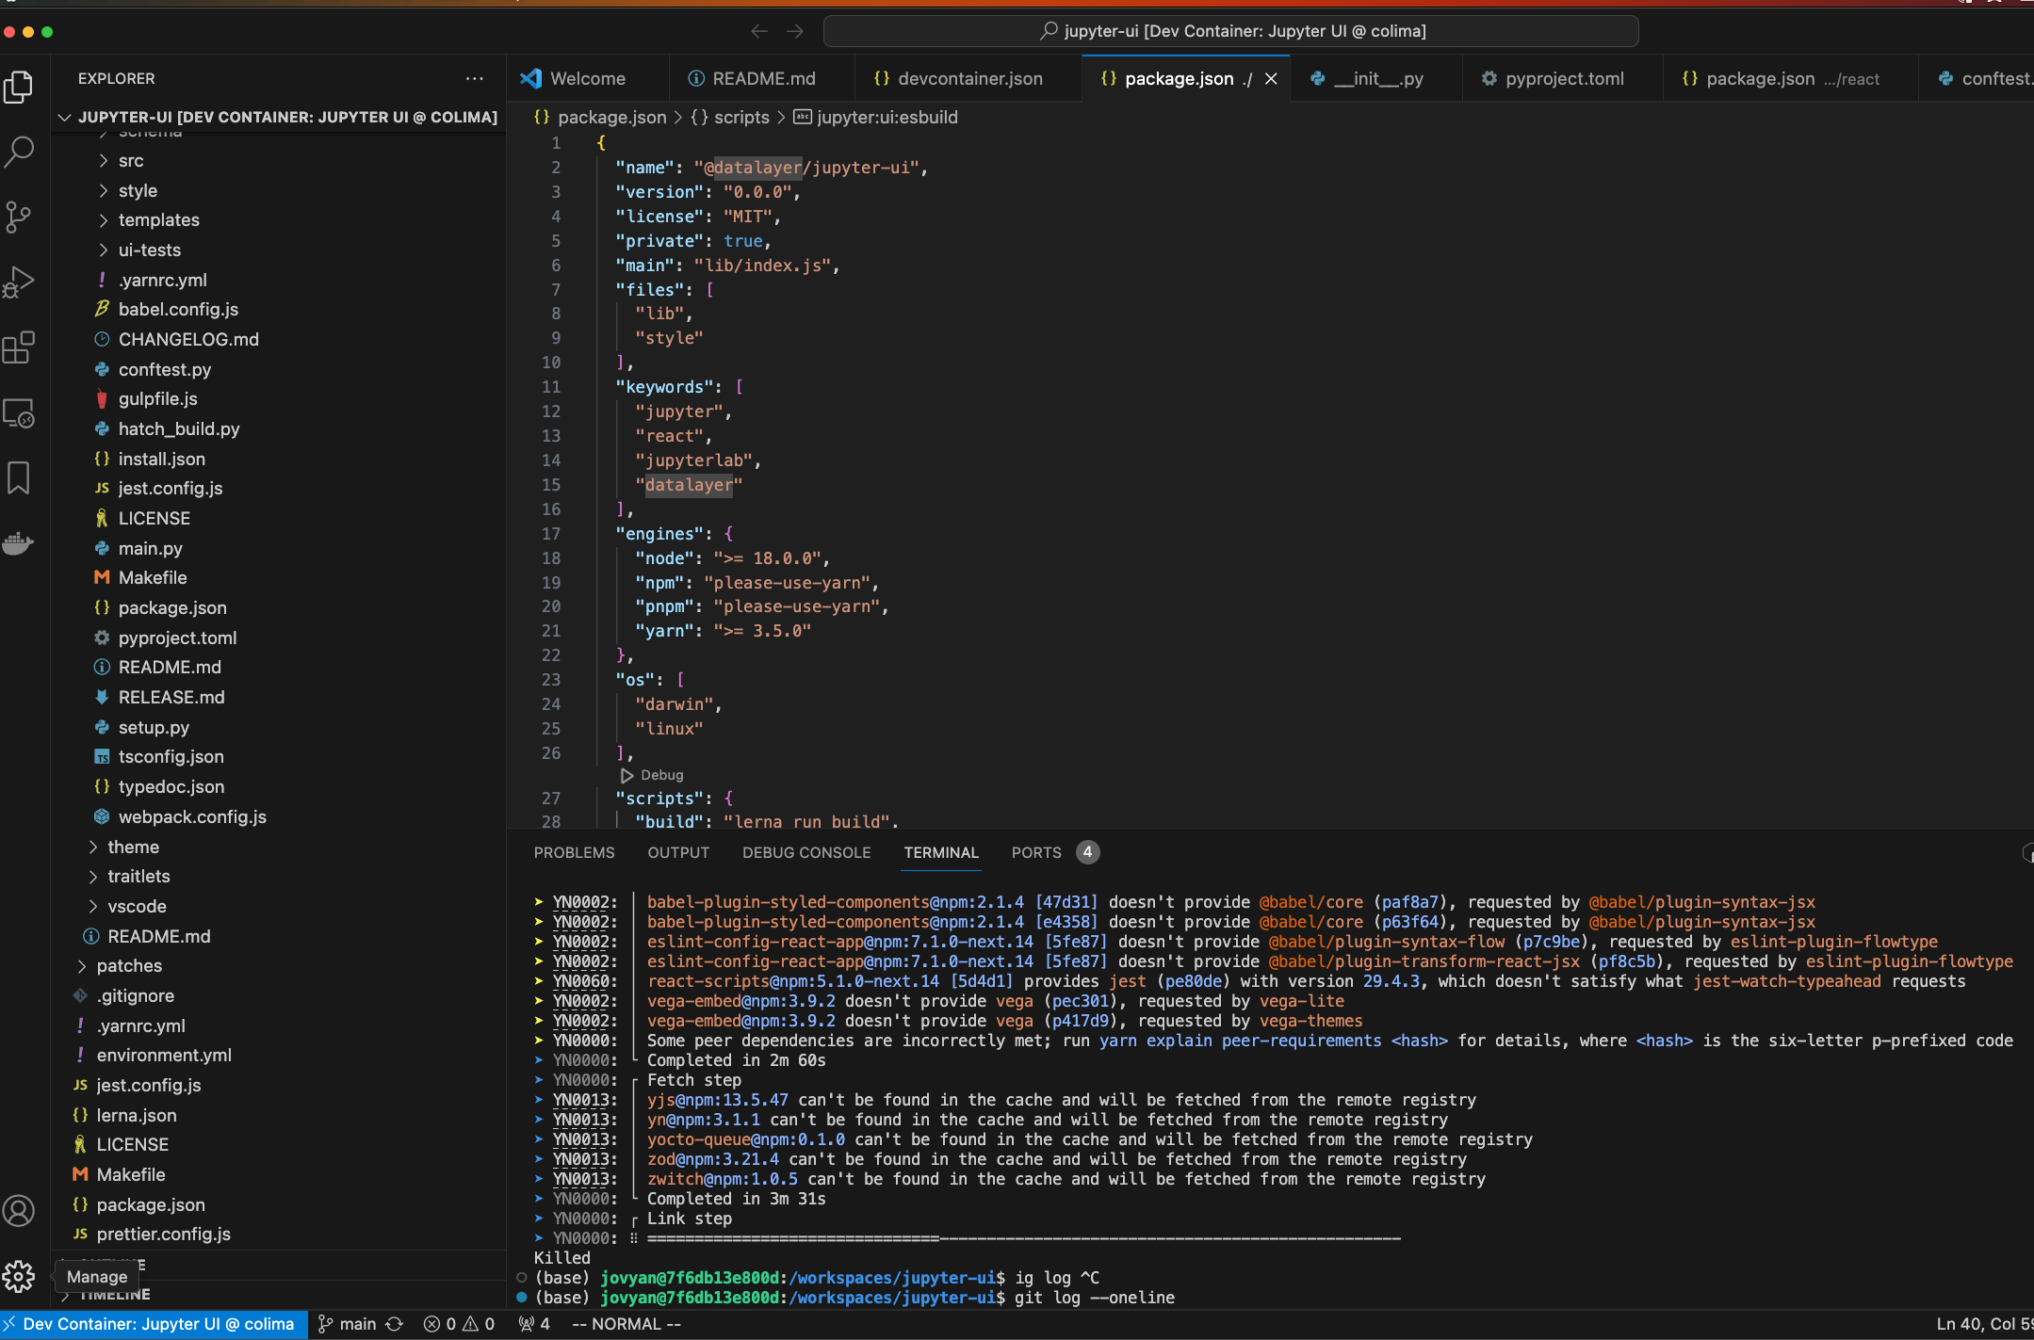Open the Bookmarks view
2034x1340 pixels.
(x=20, y=477)
